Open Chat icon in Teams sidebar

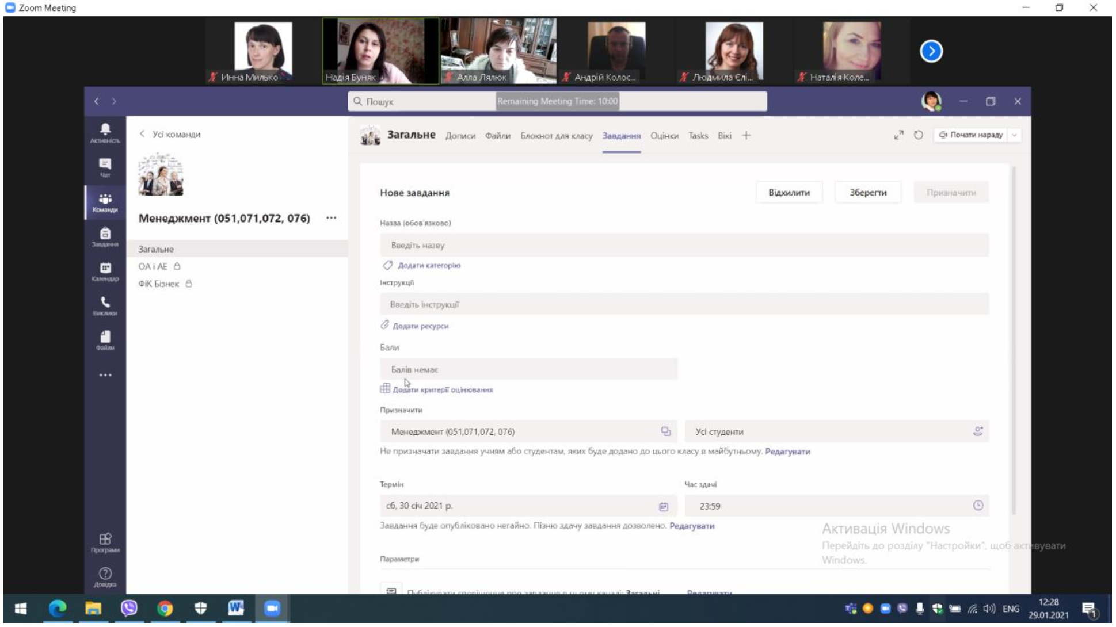(105, 167)
